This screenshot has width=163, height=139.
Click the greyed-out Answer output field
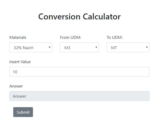[x=79, y=96]
